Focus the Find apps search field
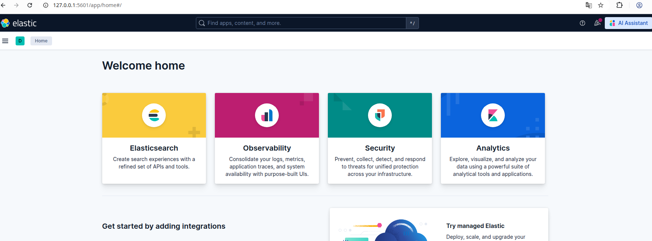652x241 pixels. click(301, 23)
